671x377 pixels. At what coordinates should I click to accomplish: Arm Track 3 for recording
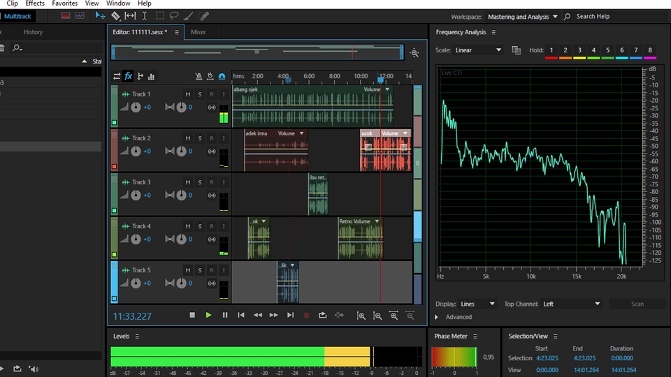tap(211, 182)
